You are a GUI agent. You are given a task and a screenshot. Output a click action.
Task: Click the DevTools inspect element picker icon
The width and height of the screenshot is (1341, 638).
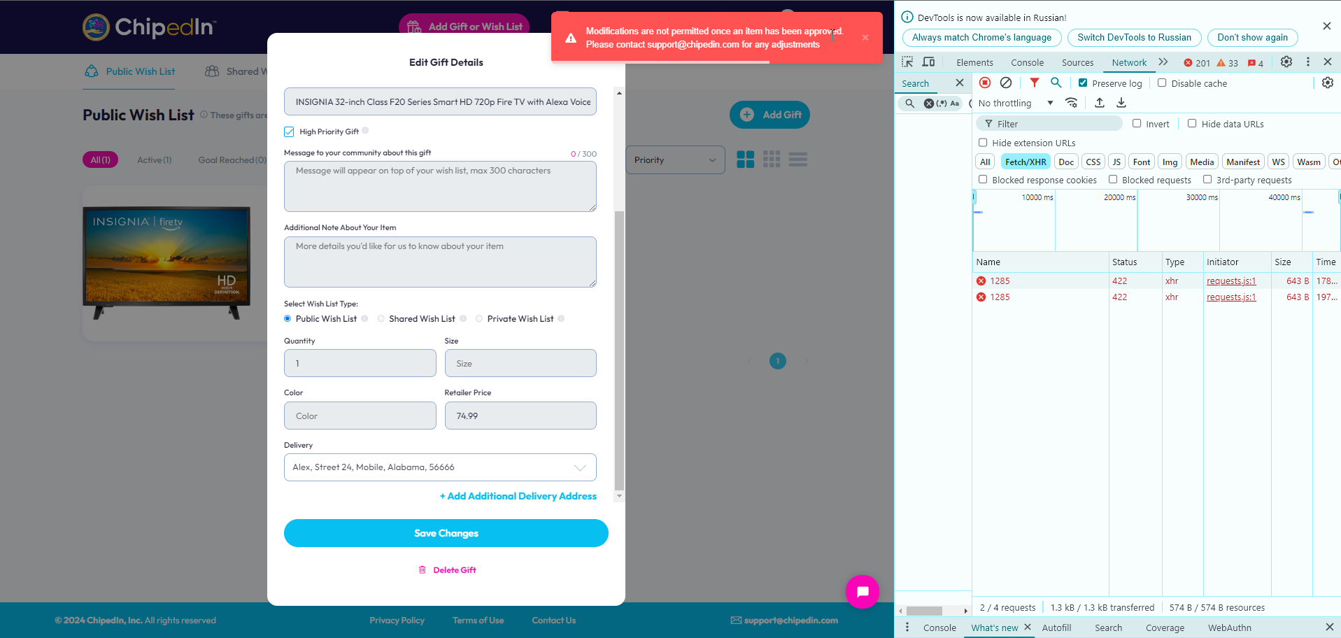(x=907, y=62)
